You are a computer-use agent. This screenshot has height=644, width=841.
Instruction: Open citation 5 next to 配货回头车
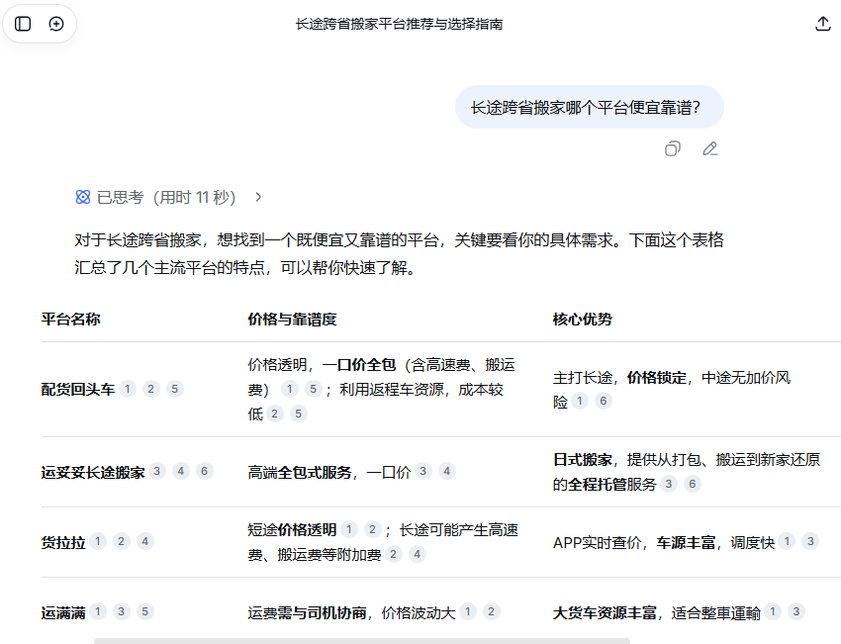pyautogui.click(x=174, y=389)
